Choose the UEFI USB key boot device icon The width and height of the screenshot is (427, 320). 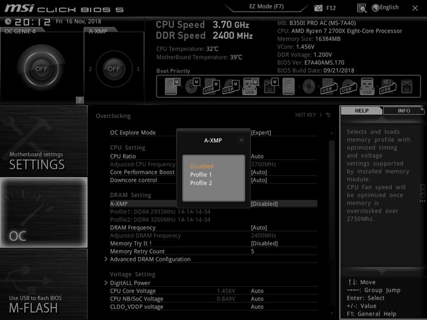point(250,86)
